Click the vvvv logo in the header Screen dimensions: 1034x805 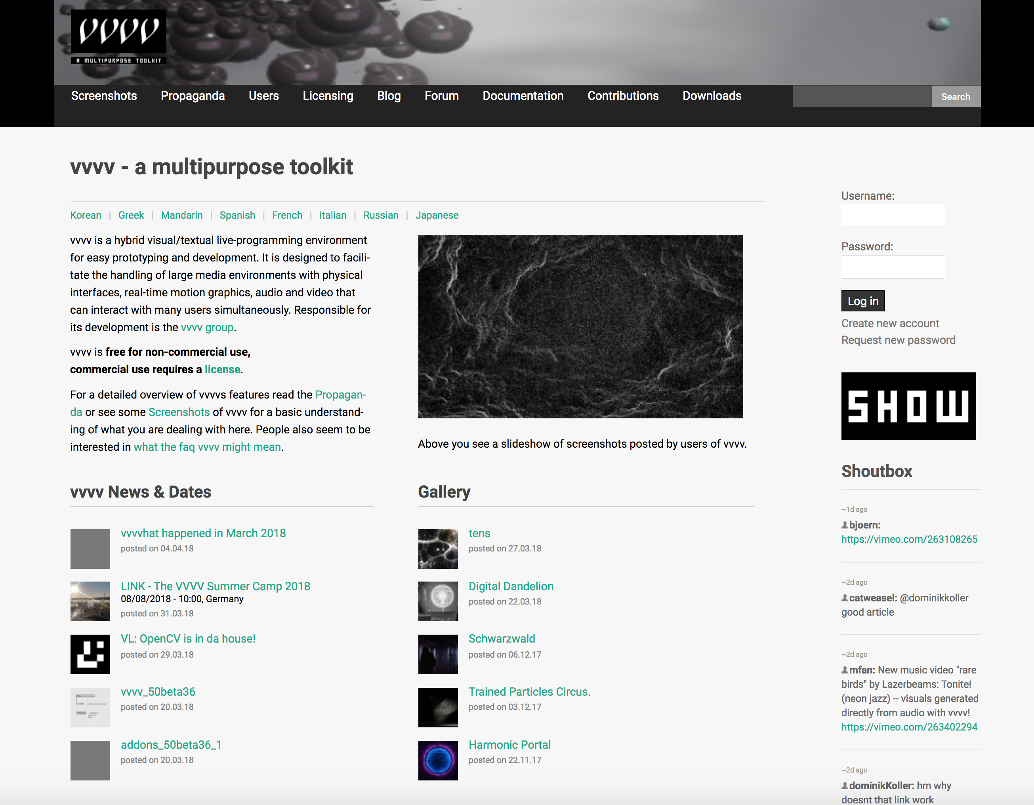(x=118, y=37)
